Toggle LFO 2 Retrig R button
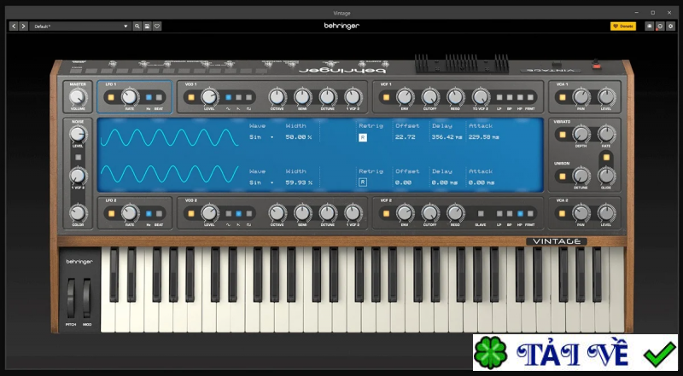 (x=363, y=182)
